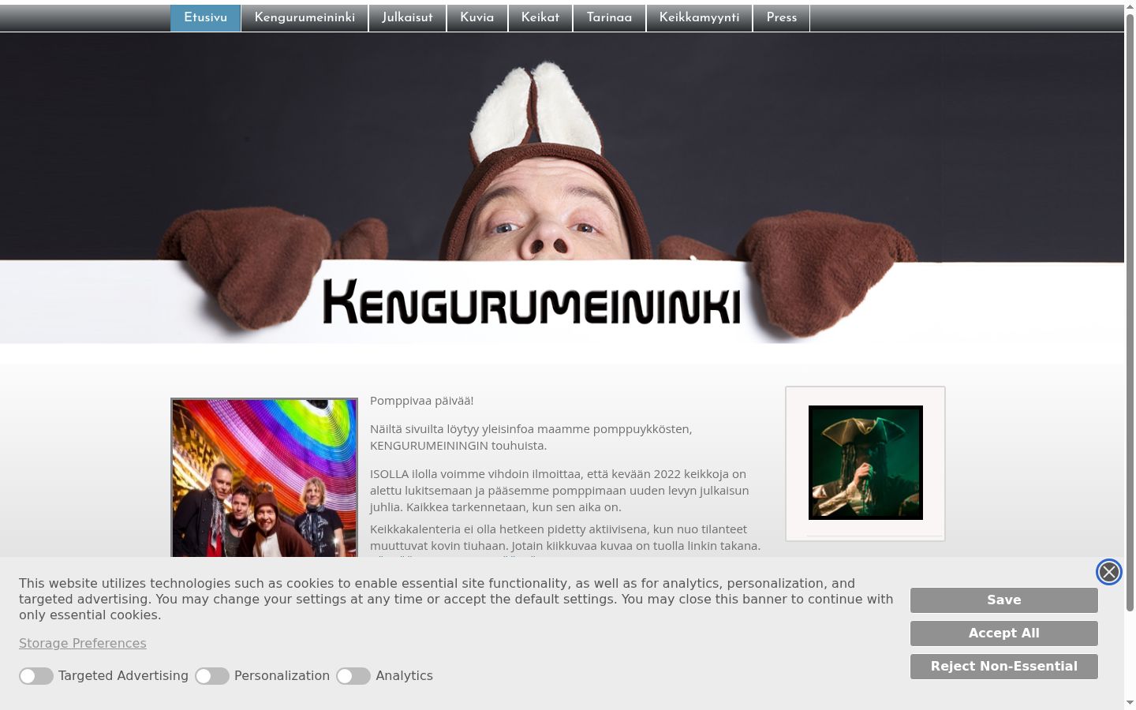Open the Etusivu tab

coord(205,17)
